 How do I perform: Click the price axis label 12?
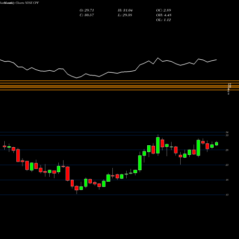(227, 195)
